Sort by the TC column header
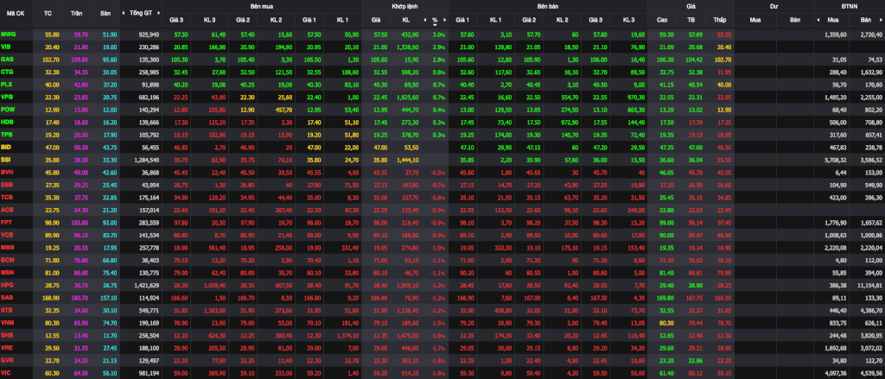885x379 pixels. point(48,12)
